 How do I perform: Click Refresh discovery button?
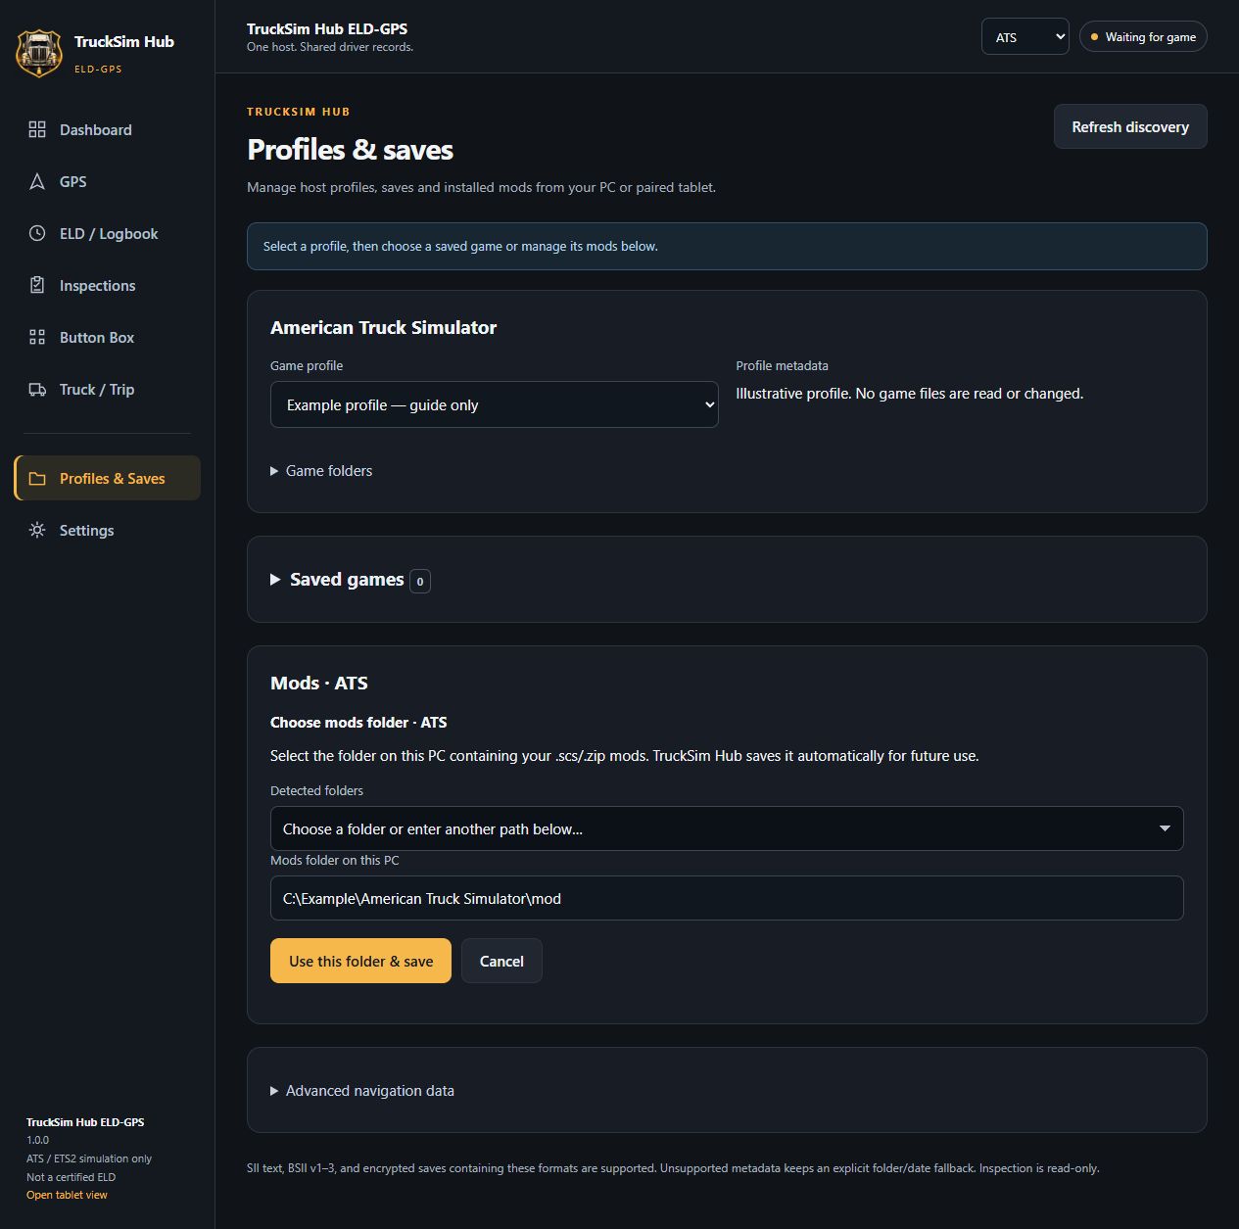point(1130,127)
